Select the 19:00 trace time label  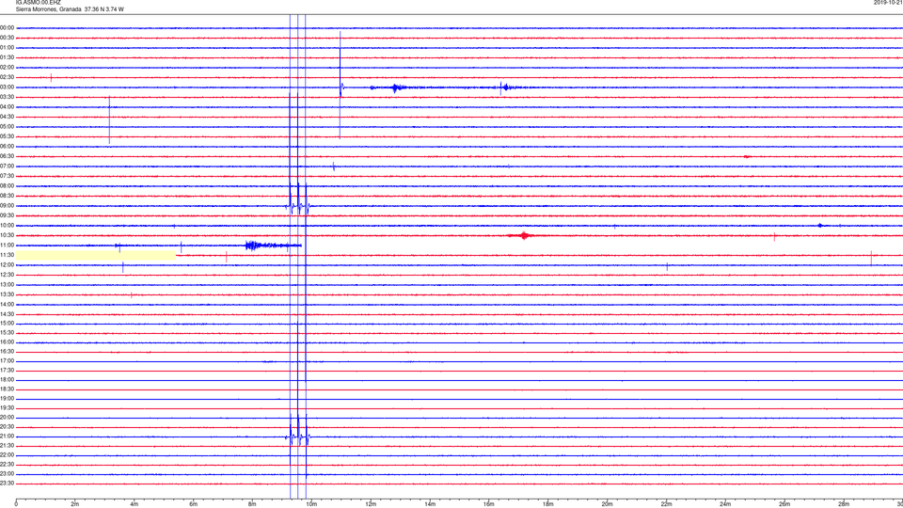(x=7, y=399)
